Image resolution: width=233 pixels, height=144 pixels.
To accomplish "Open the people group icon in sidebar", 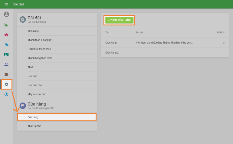I will click(x=6, y=64).
